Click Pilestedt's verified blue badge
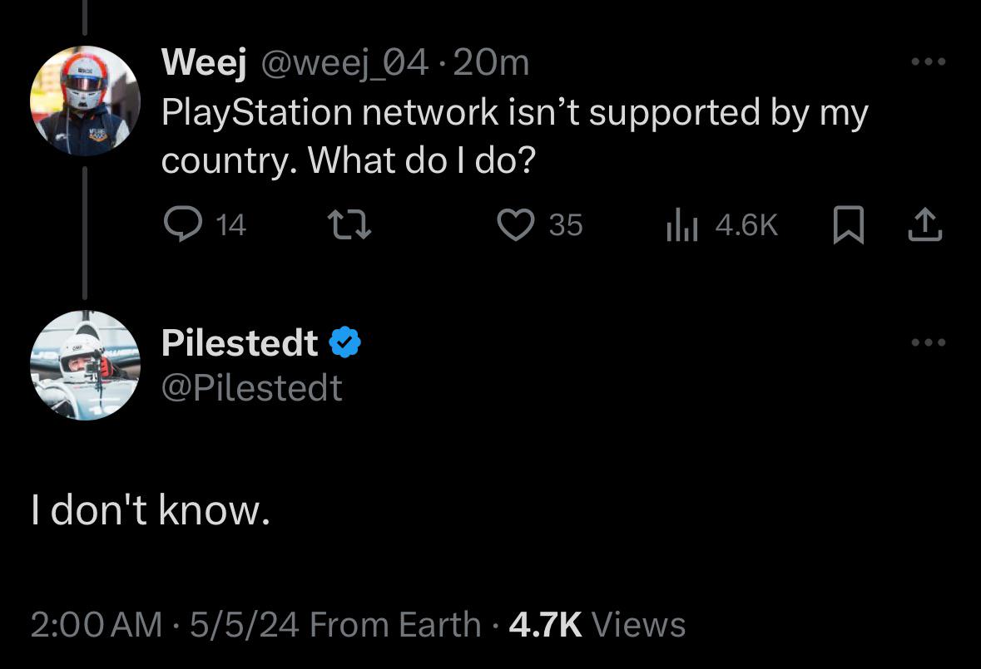The width and height of the screenshot is (981, 669). click(x=345, y=342)
